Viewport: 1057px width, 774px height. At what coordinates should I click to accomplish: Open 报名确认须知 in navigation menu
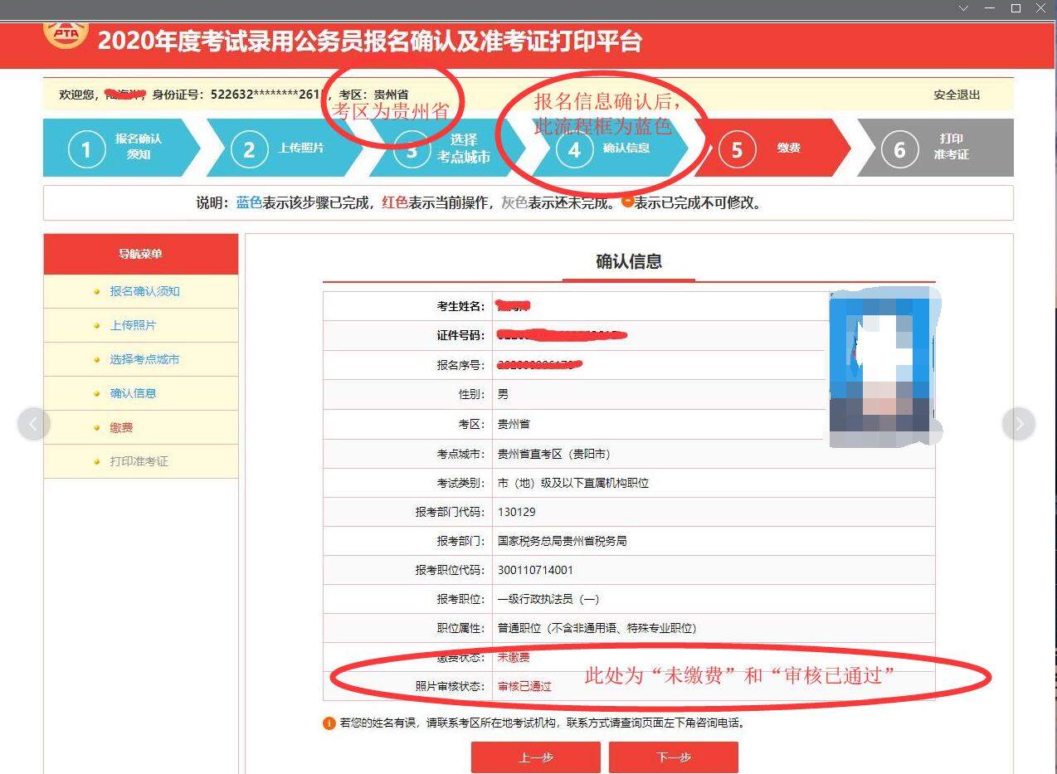[x=144, y=291]
